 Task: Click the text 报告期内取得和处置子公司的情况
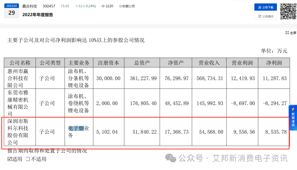47,151
